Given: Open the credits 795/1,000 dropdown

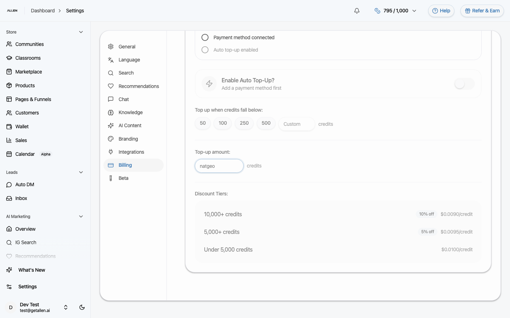Looking at the screenshot, I should [x=395, y=11].
